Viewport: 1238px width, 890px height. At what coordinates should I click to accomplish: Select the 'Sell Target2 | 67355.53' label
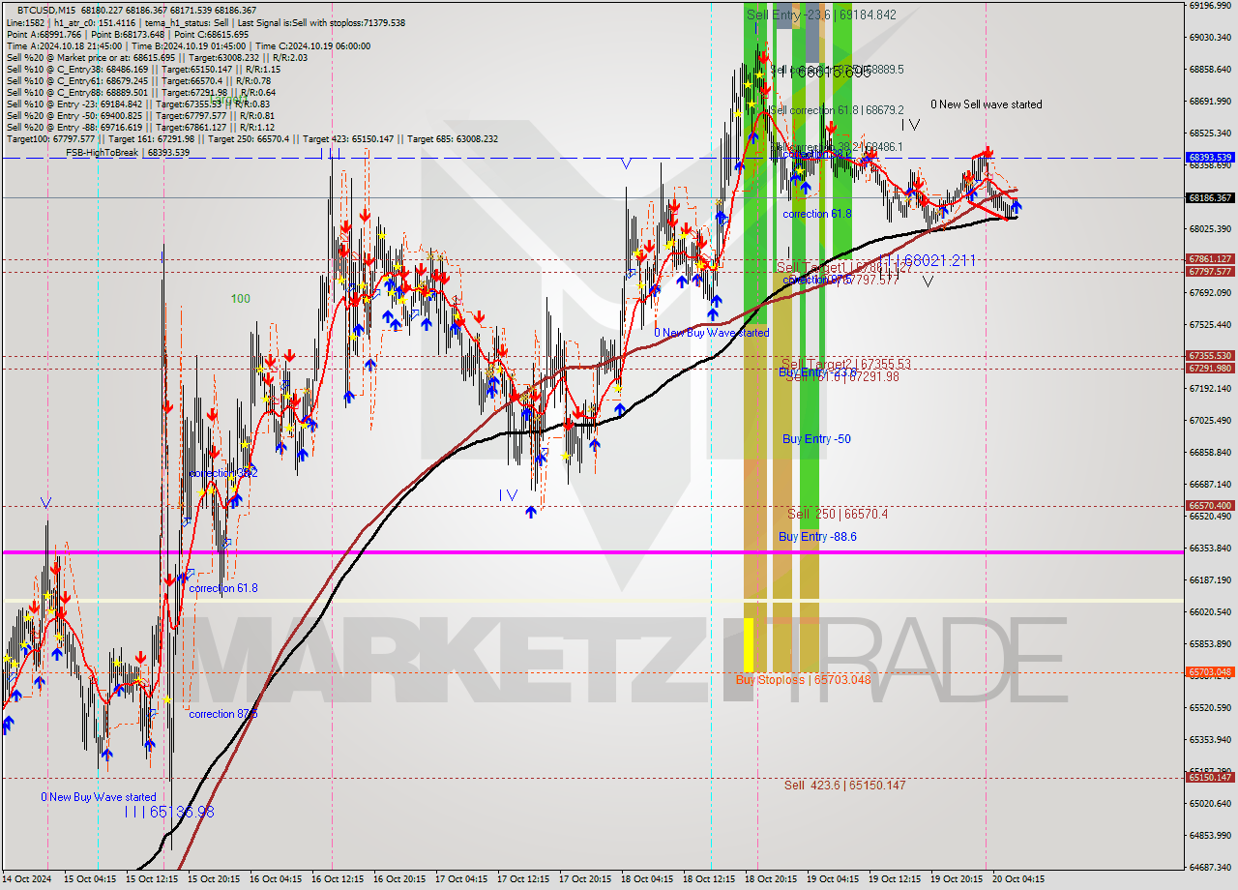pos(846,364)
